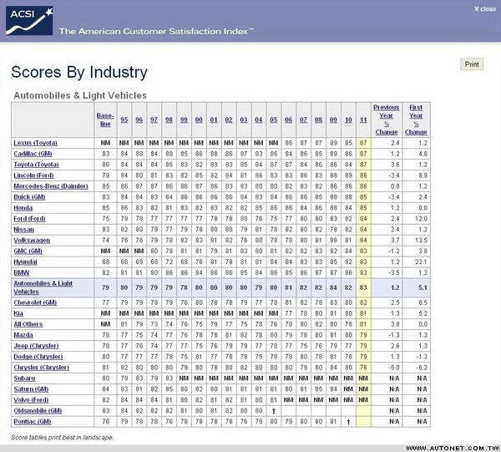Select Volkswagen's 13.5 first year change
Screen dimensions: 501x452
[x=421, y=241]
